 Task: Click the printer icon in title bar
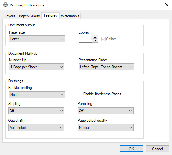[5, 5]
